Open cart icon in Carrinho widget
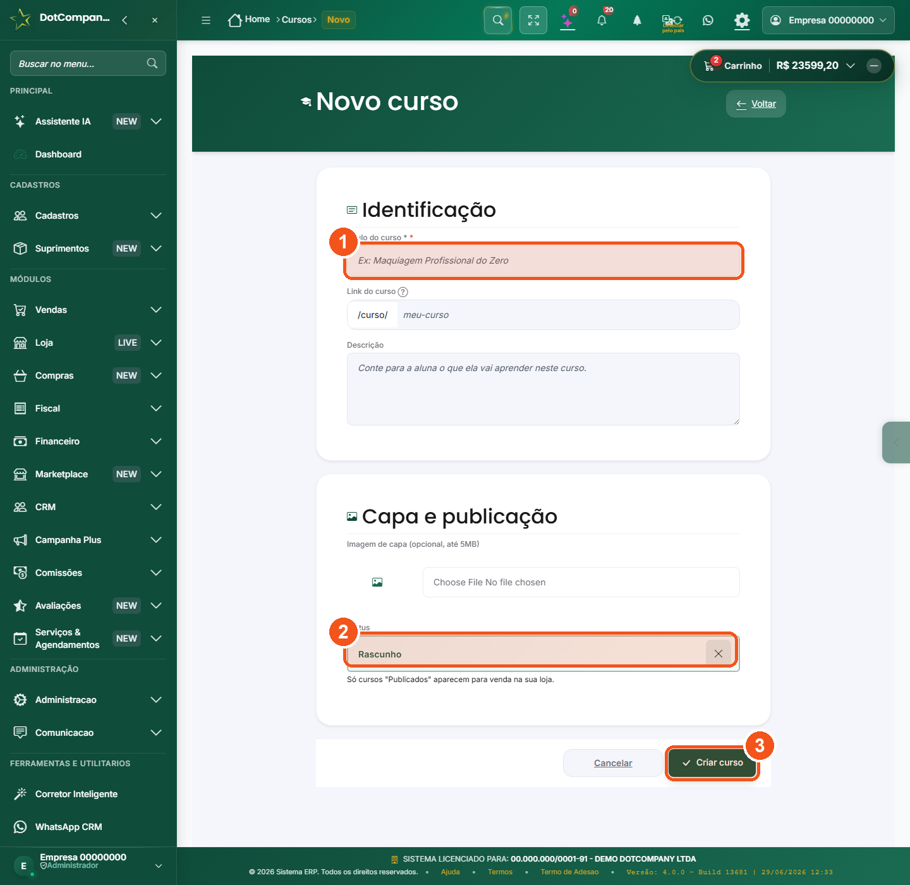The width and height of the screenshot is (910, 885). pyautogui.click(x=709, y=66)
